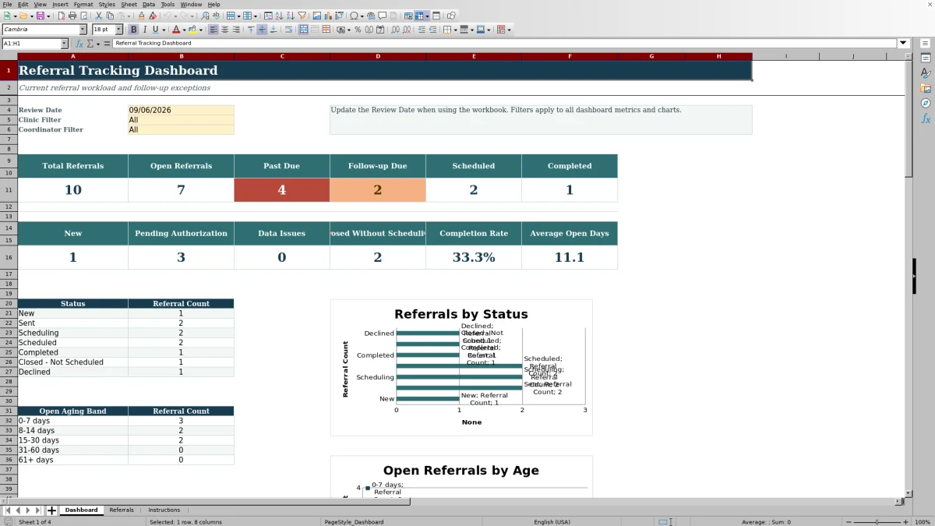Click the Copy icon
Screen dimensions: 935x526
click(x=110, y=16)
